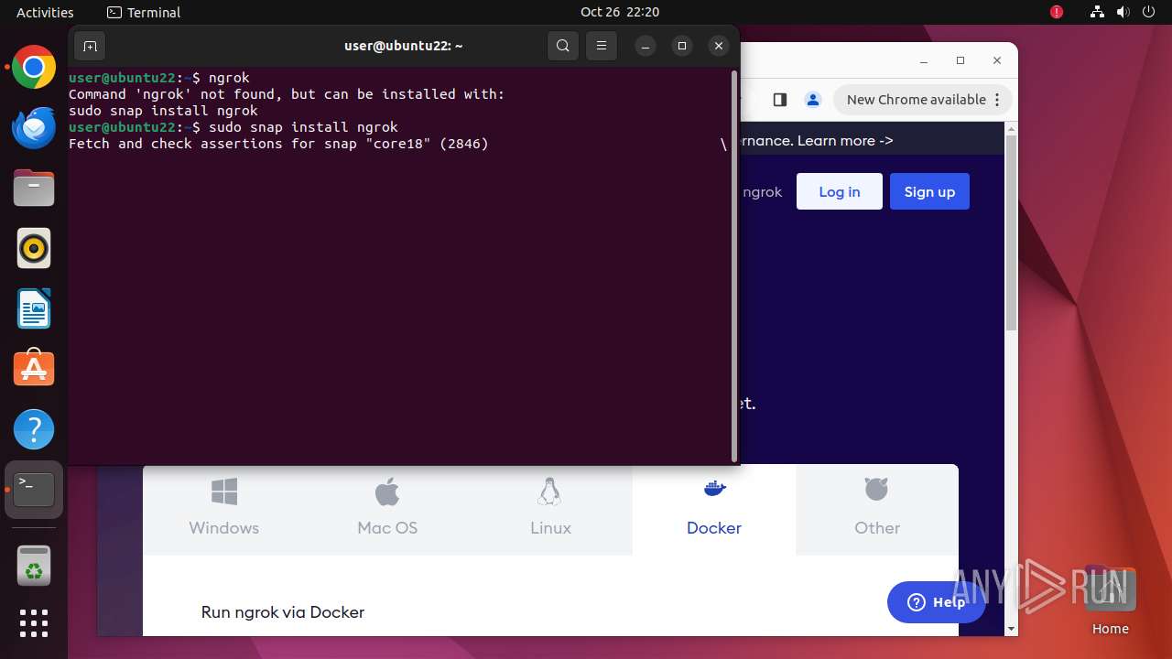This screenshot has height=659, width=1172.
Task: Open the Help icon in the dock
Action: (34, 429)
